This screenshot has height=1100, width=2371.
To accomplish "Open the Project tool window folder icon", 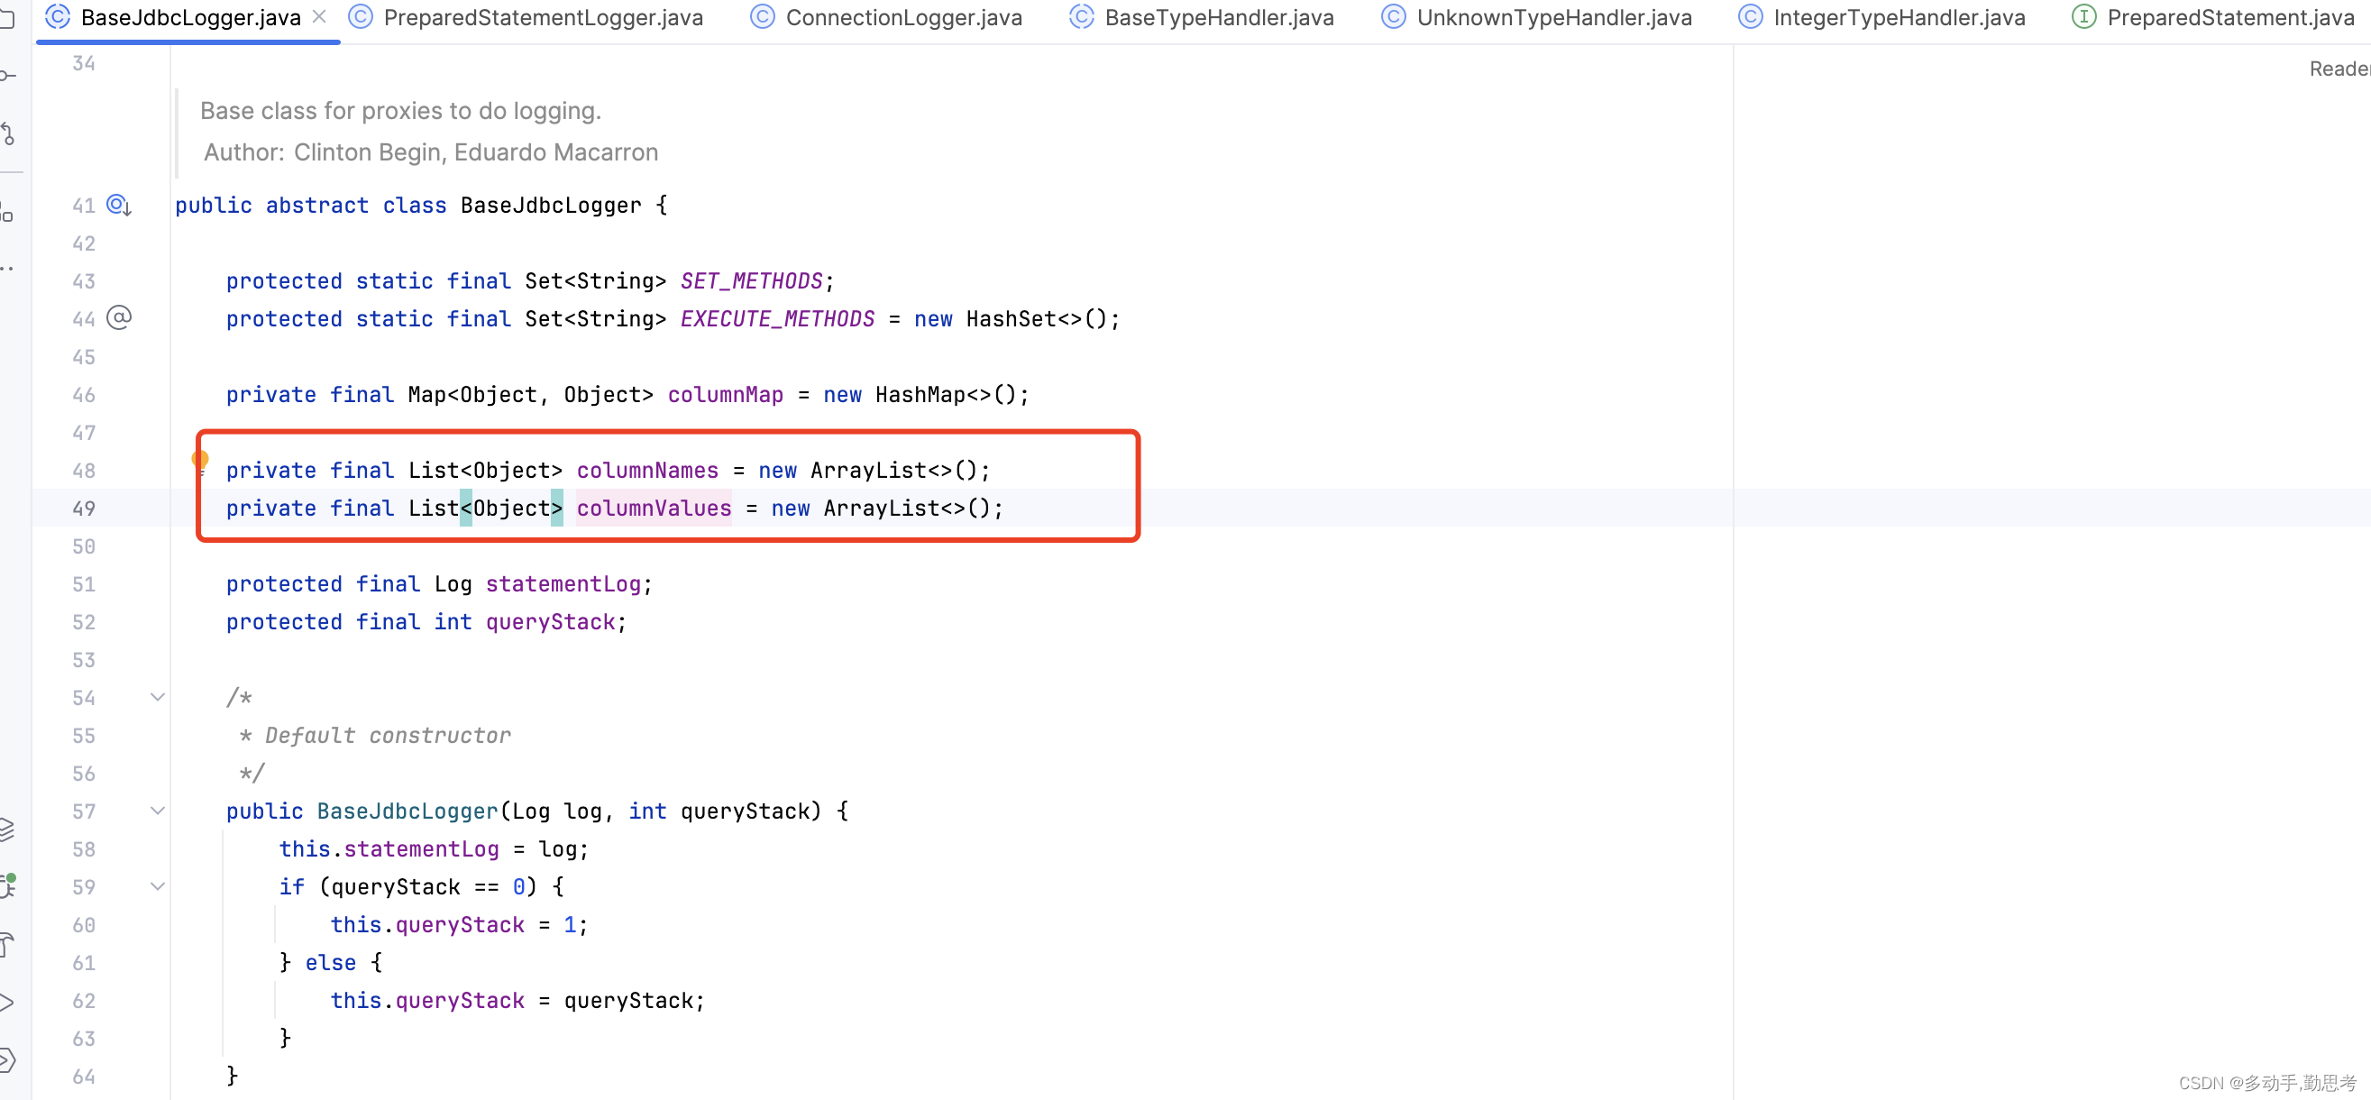I will 6,18.
